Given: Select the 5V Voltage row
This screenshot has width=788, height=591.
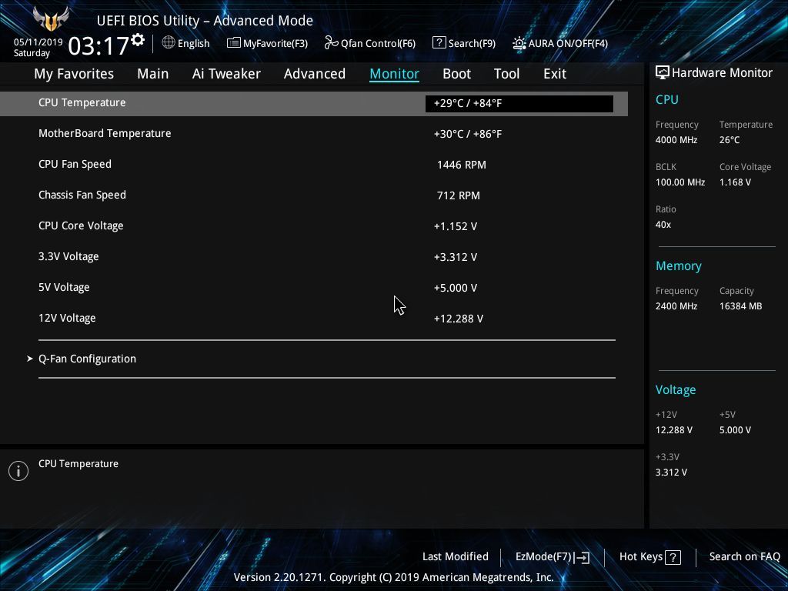Looking at the screenshot, I should (x=314, y=288).
